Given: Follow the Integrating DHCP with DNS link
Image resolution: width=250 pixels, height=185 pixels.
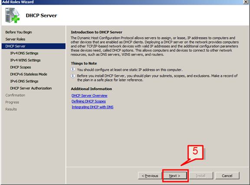Looking at the screenshot, I should 92,107.
